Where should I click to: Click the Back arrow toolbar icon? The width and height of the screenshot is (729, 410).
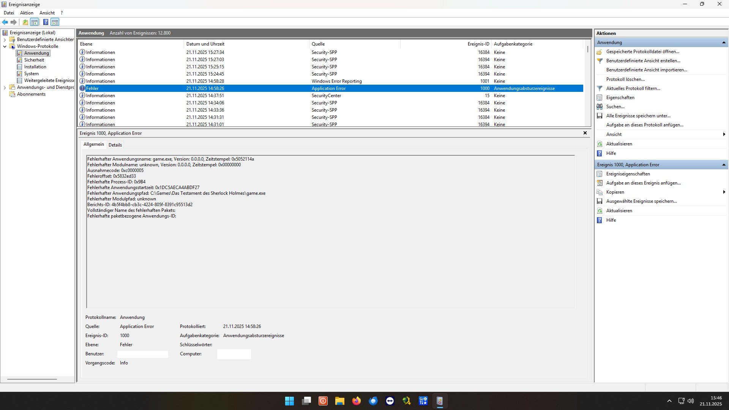[x=5, y=22]
